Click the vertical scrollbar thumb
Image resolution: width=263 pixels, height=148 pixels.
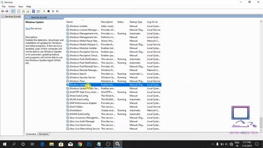(261, 123)
